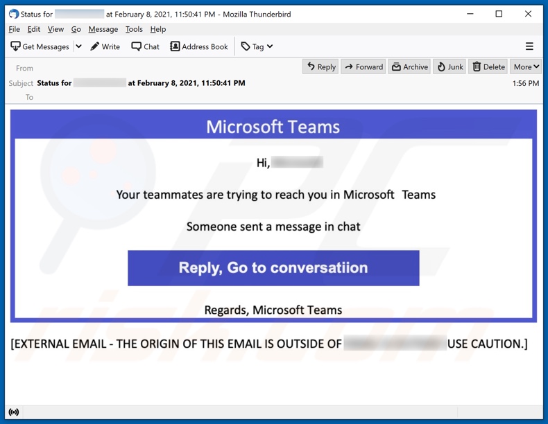This screenshot has width=548, height=424.
Task: Open the Tools menu
Action: pos(134,29)
